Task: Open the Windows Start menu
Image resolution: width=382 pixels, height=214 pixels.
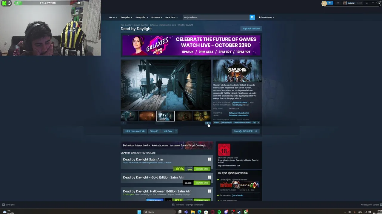Action: pos(139,212)
